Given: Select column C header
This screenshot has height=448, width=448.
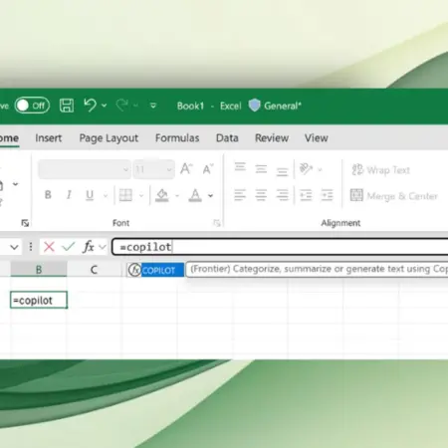Looking at the screenshot, I should click(94, 269).
